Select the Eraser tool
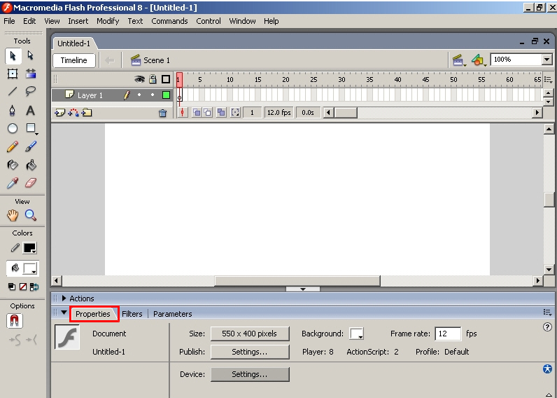This screenshot has height=398, width=557. [x=31, y=183]
